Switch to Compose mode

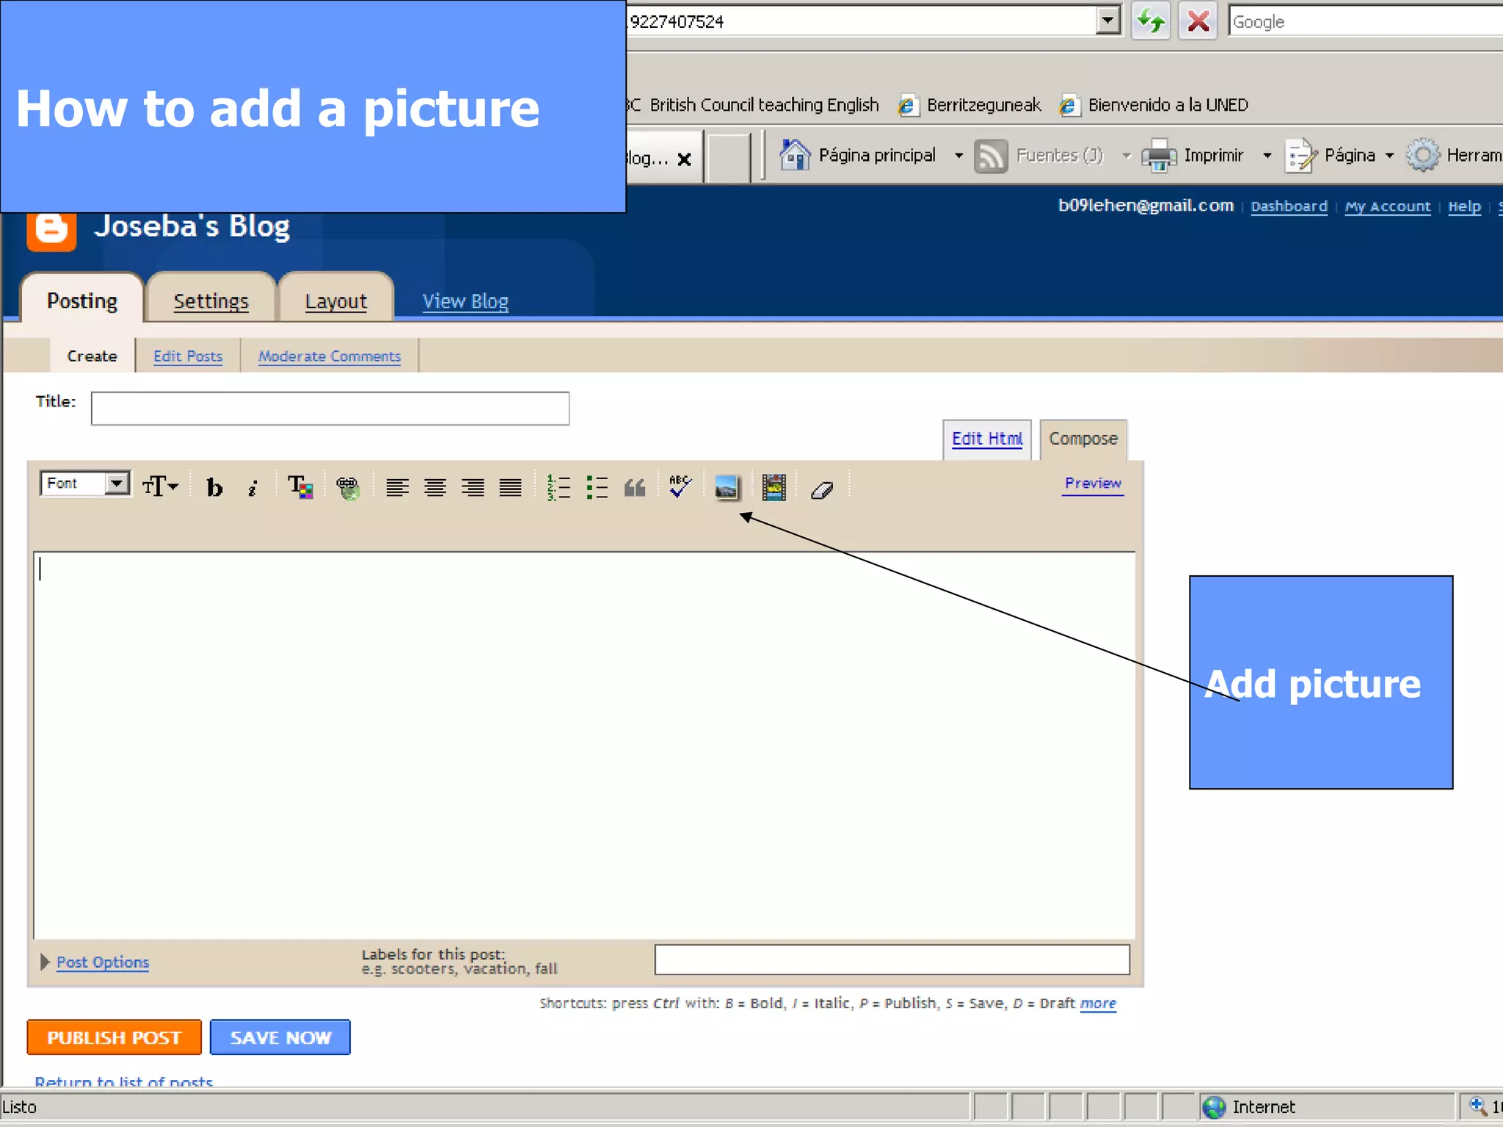coord(1083,439)
